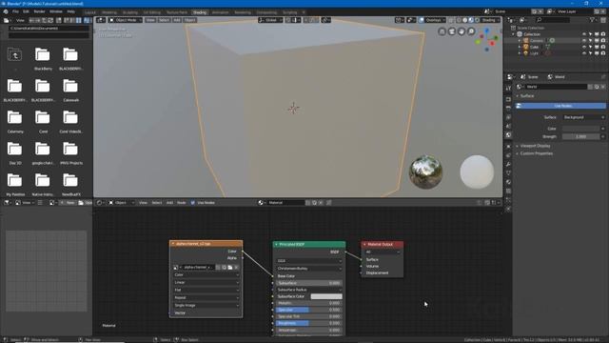Toggle Cube render camera icon in outliner
Screen dimensions: 609x343
602,47
